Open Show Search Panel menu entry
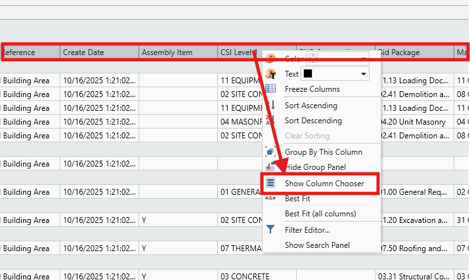The height and width of the screenshot is (280, 470). 317,245
